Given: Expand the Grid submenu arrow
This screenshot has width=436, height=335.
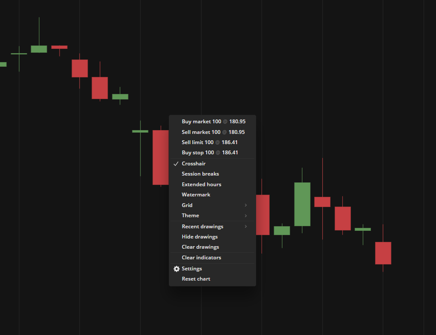Looking at the screenshot, I should click(x=246, y=205).
